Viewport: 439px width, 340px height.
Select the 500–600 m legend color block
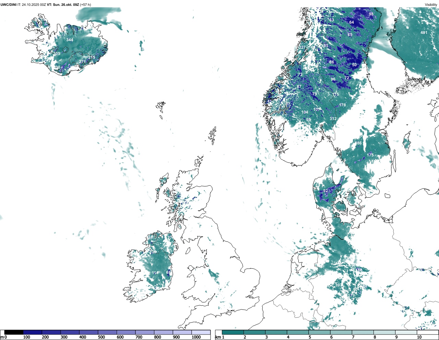(107, 332)
